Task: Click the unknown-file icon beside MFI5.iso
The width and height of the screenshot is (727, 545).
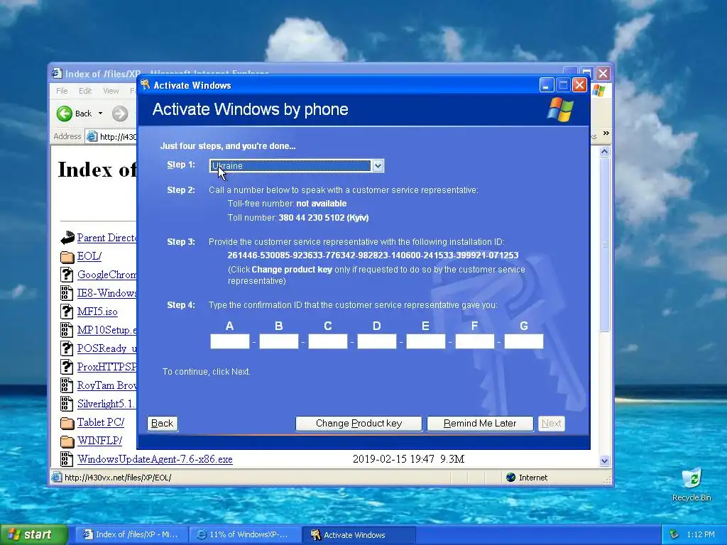Action: (67, 312)
